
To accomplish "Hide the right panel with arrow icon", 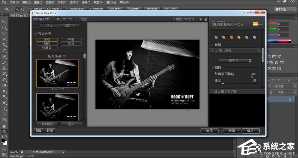I will (206, 19).
